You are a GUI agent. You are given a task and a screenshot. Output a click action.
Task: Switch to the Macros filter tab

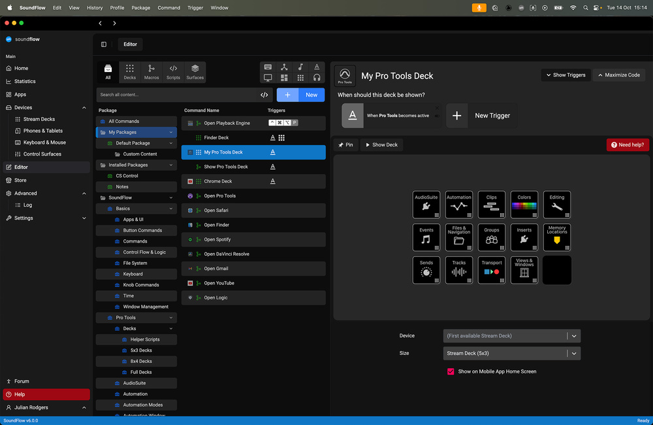pyautogui.click(x=151, y=72)
